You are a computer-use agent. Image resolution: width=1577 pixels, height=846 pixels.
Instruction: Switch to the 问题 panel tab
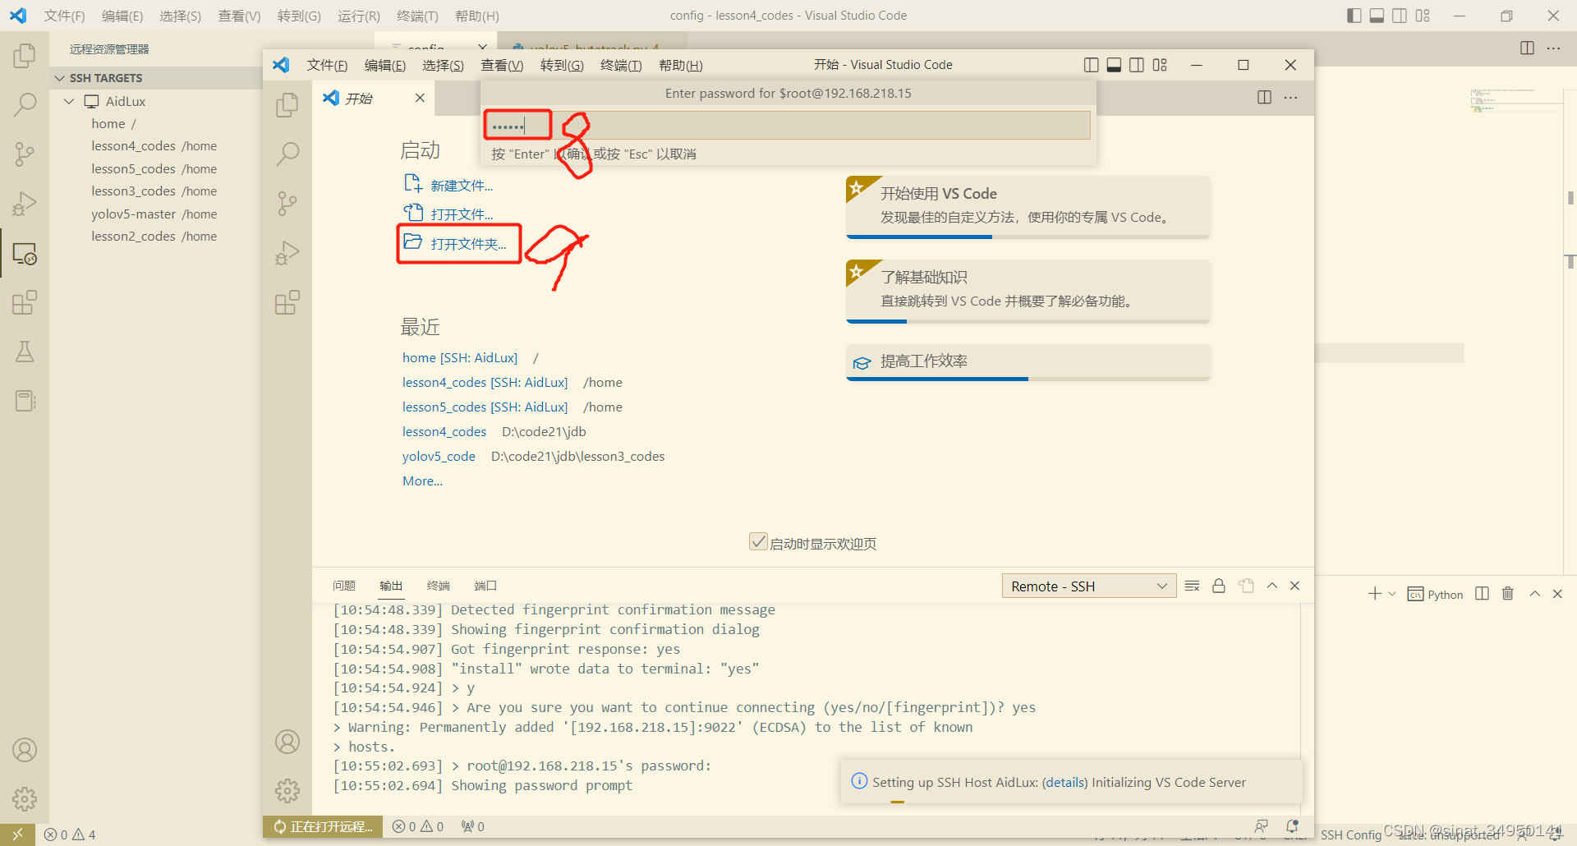344,586
